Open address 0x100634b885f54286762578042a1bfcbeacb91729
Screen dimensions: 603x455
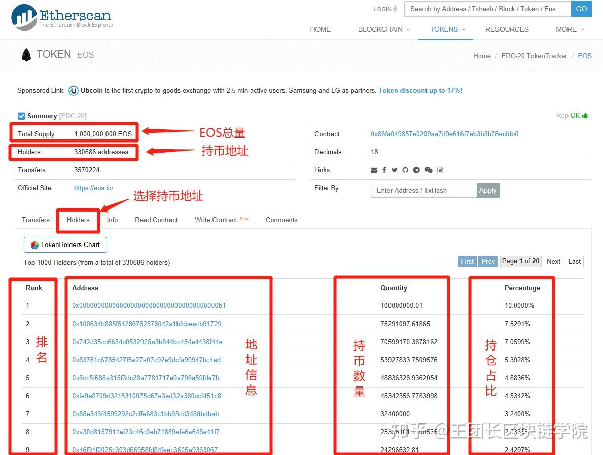click(x=147, y=324)
